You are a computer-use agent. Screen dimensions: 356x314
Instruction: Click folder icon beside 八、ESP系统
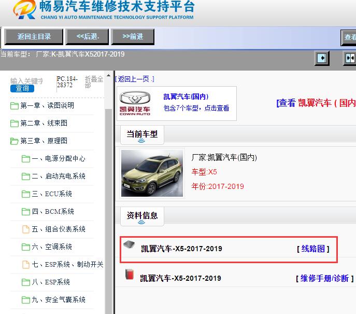[x=26, y=282]
